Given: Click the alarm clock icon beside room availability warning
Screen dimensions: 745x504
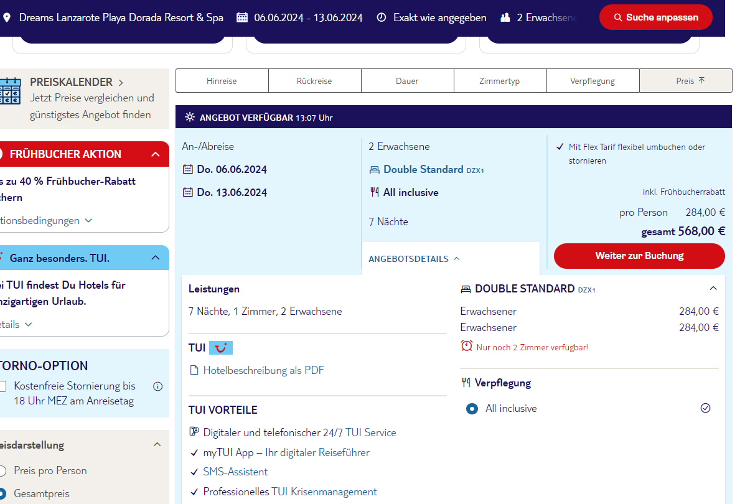Looking at the screenshot, I should click(467, 346).
